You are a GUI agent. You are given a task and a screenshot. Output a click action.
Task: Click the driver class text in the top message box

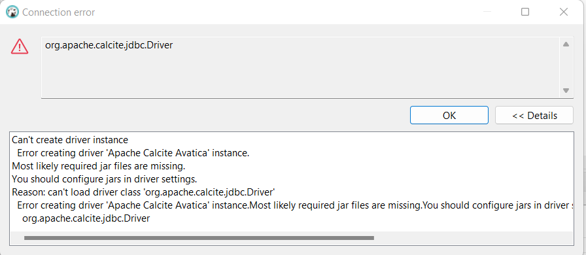[x=109, y=46]
